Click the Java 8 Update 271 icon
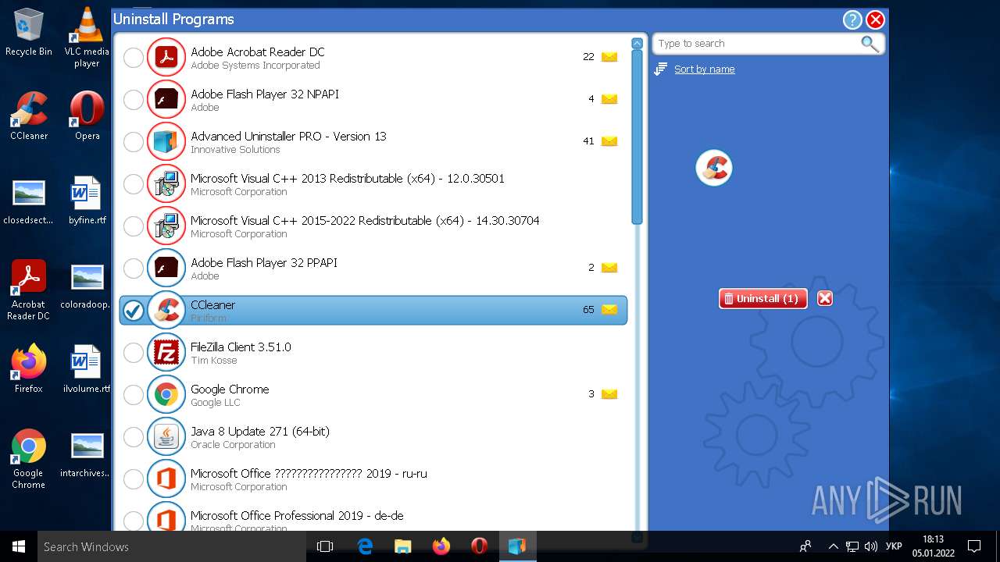 pyautogui.click(x=166, y=436)
